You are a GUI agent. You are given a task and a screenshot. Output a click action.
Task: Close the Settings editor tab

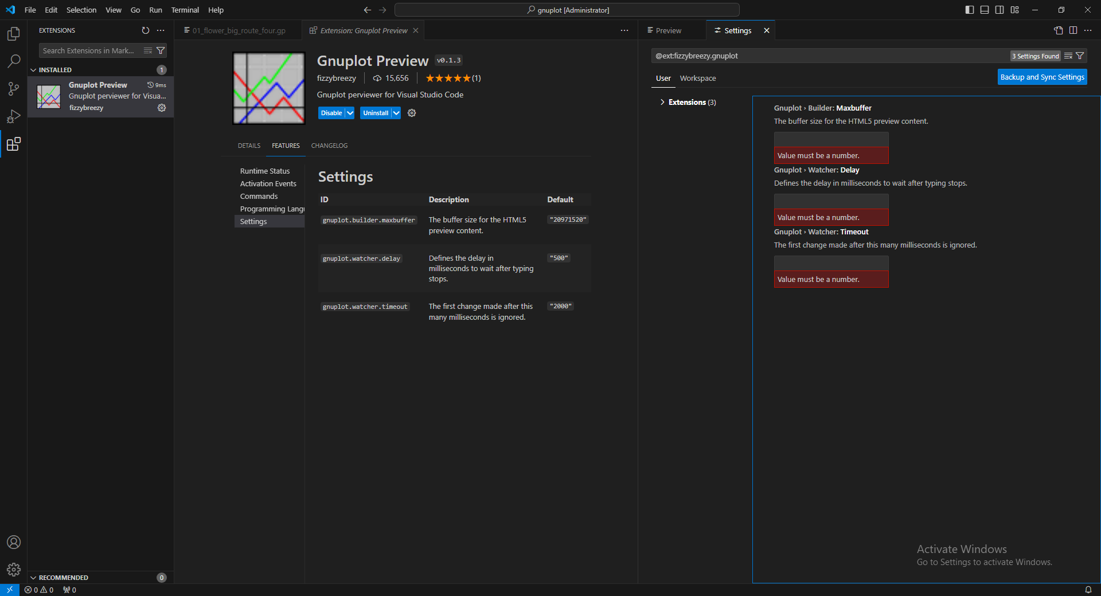pos(767,30)
